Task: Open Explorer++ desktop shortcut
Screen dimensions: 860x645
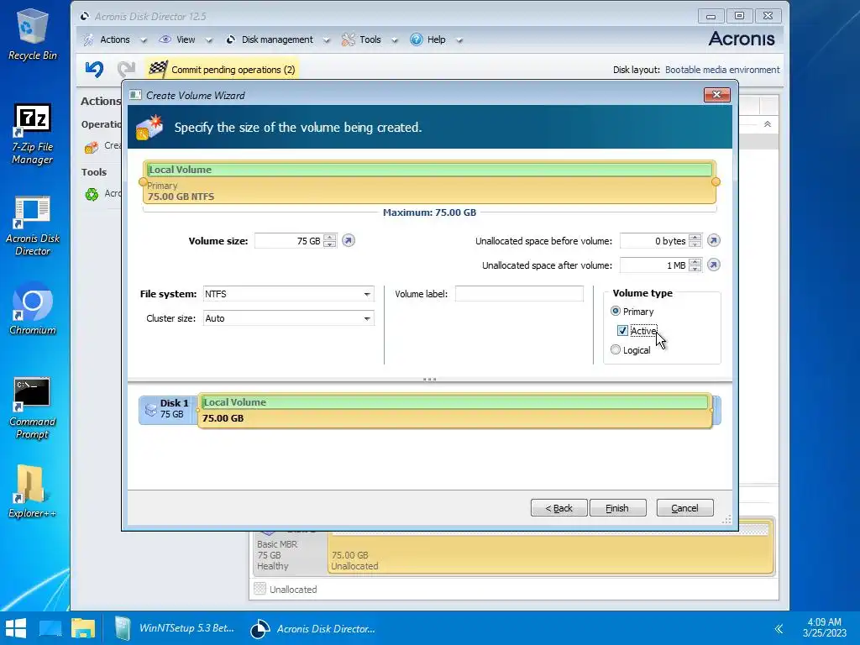Action: [x=33, y=491]
